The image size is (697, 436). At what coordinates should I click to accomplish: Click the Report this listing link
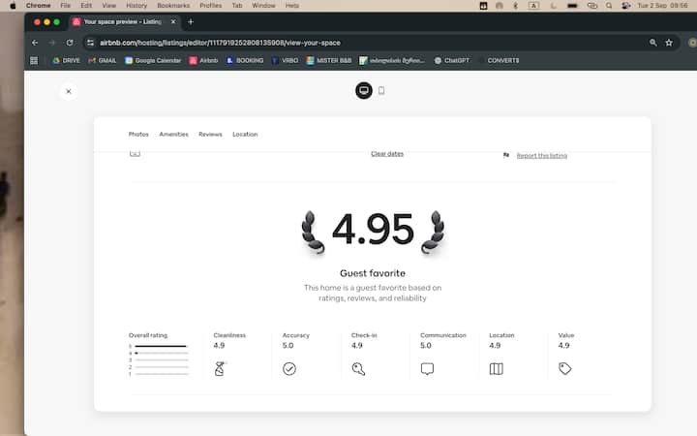[x=541, y=155]
